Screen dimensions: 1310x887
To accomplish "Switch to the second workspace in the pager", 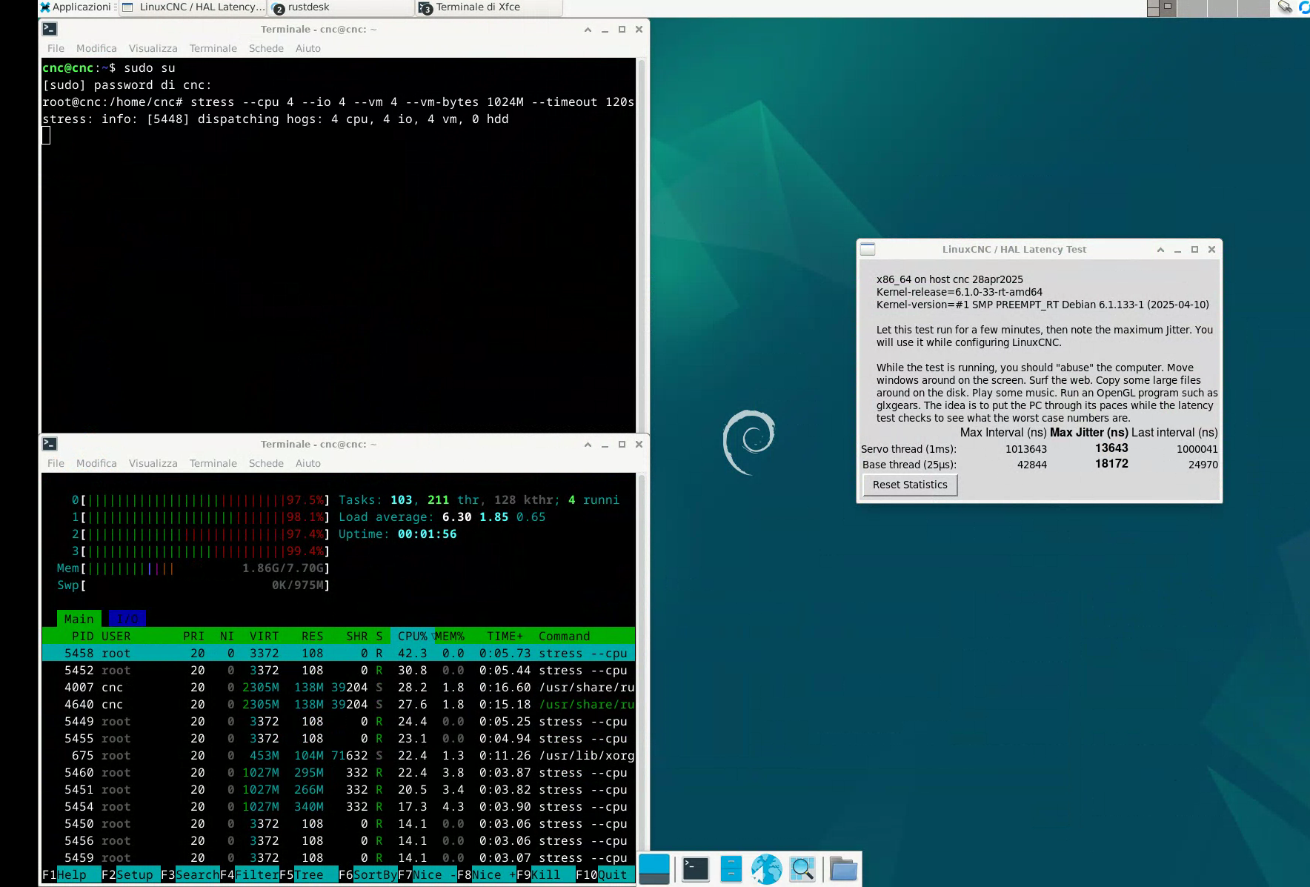I will (1191, 8).
